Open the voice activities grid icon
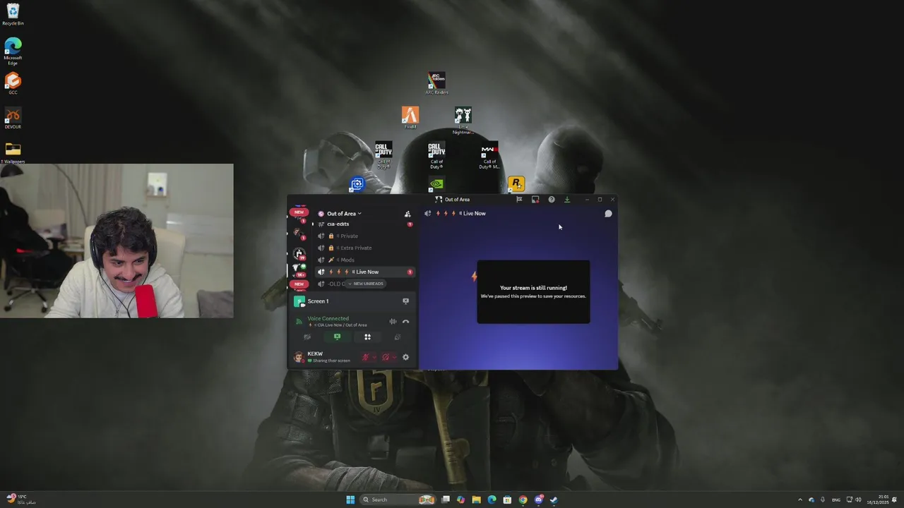The image size is (904, 508). [367, 337]
